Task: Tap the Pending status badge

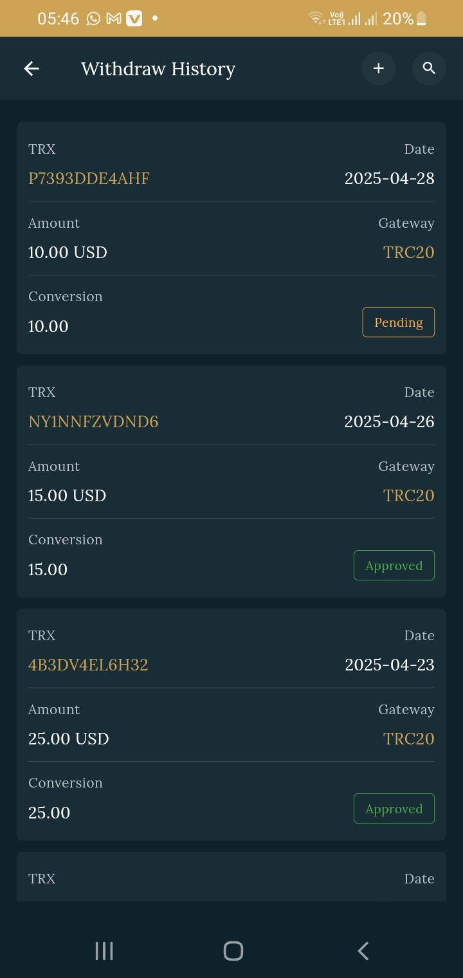Action: (x=398, y=322)
